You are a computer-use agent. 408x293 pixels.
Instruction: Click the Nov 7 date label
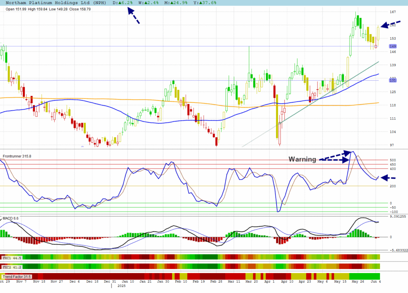tap(22, 281)
